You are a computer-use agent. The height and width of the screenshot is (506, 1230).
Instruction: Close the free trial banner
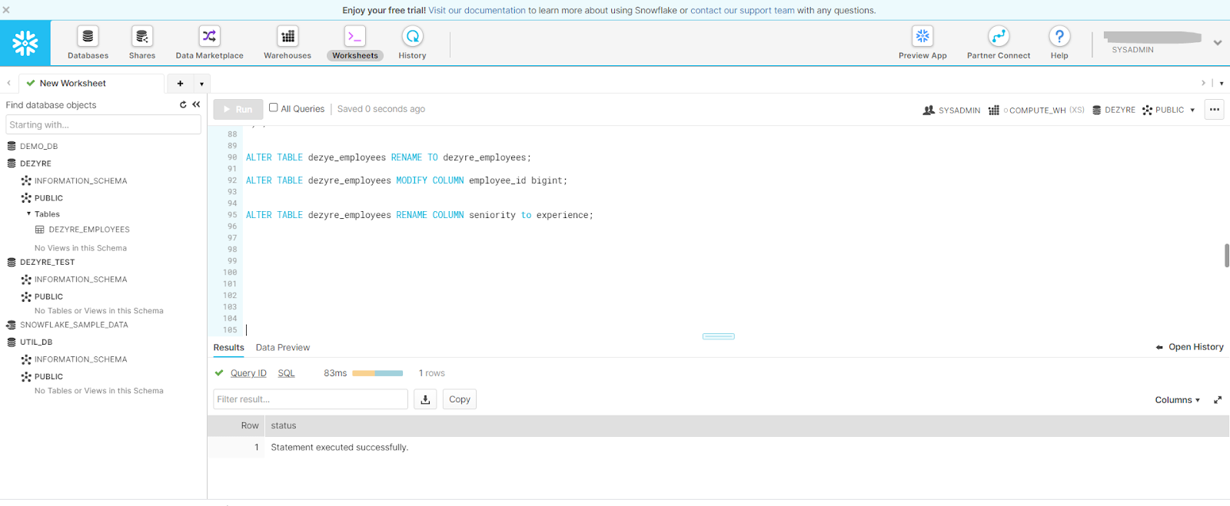[x=6, y=10]
